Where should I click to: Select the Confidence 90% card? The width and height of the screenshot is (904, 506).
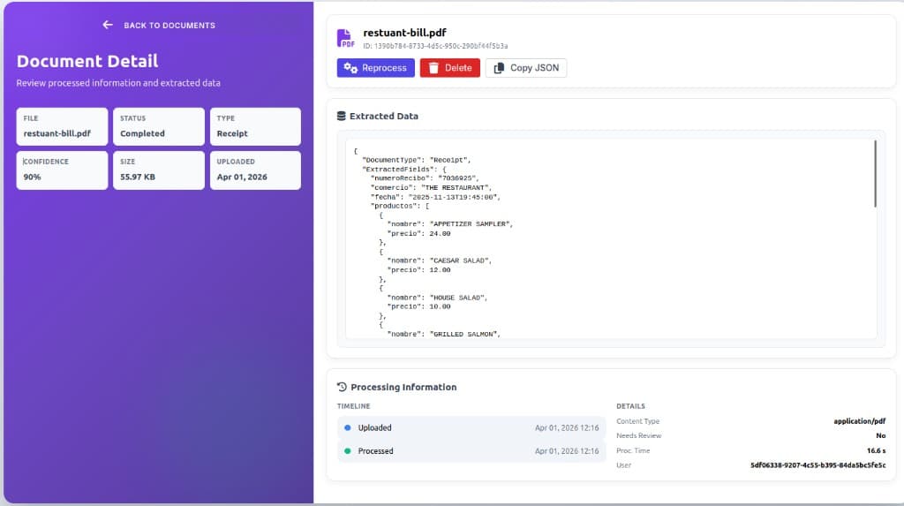tap(62, 170)
